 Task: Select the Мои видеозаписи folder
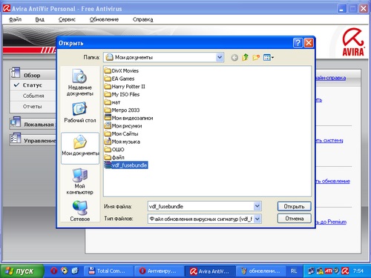[128, 118]
